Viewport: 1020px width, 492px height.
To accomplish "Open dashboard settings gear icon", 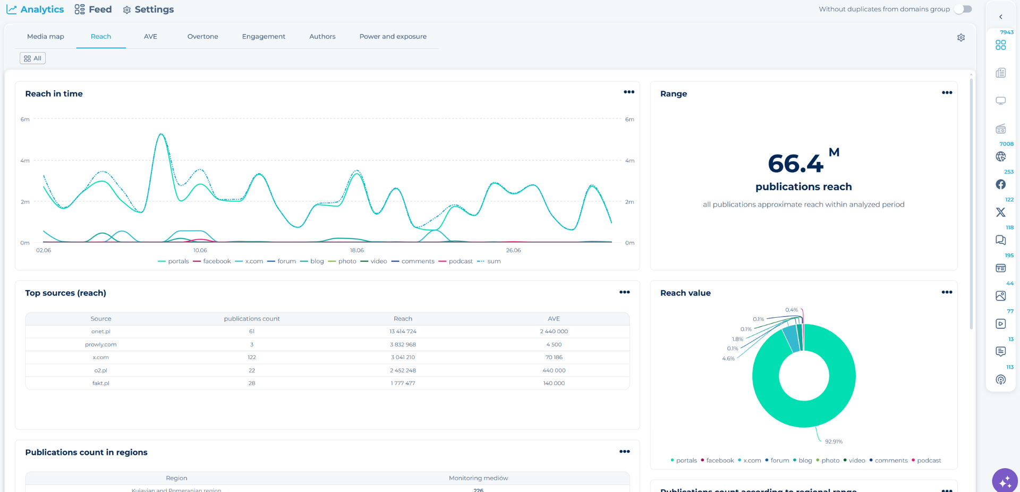I will pos(960,38).
